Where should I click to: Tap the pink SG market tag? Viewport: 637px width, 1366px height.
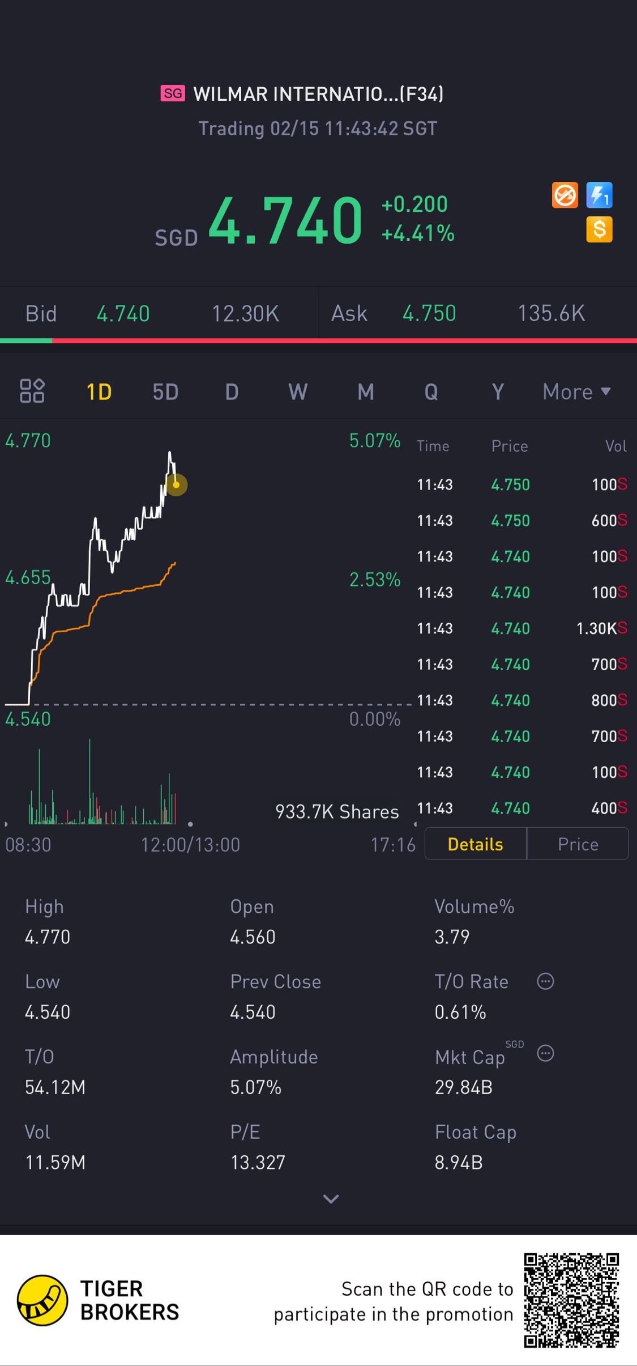(173, 93)
